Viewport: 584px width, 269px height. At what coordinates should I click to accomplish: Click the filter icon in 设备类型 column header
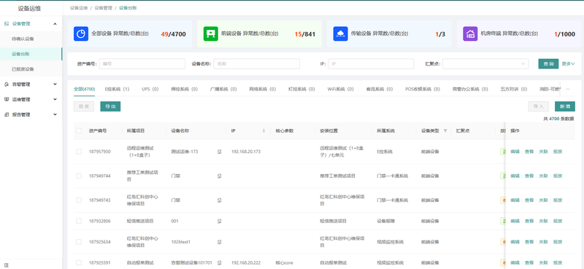[445, 131]
